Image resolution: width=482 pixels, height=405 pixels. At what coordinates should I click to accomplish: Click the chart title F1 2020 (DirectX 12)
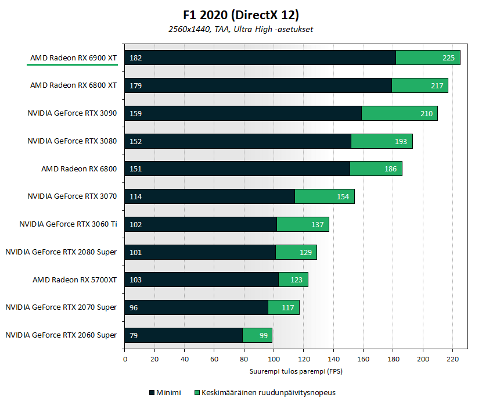[x=240, y=15]
